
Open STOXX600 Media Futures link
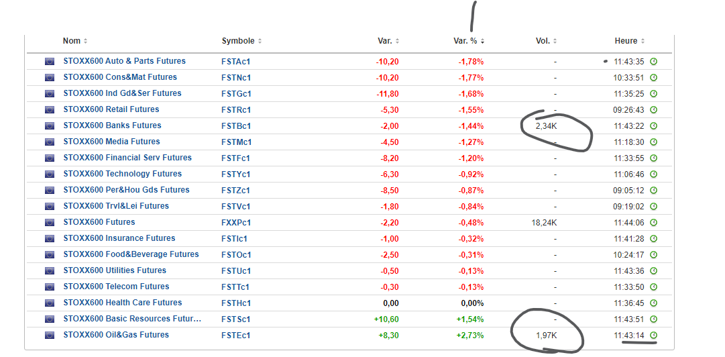pyautogui.click(x=111, y=142)
